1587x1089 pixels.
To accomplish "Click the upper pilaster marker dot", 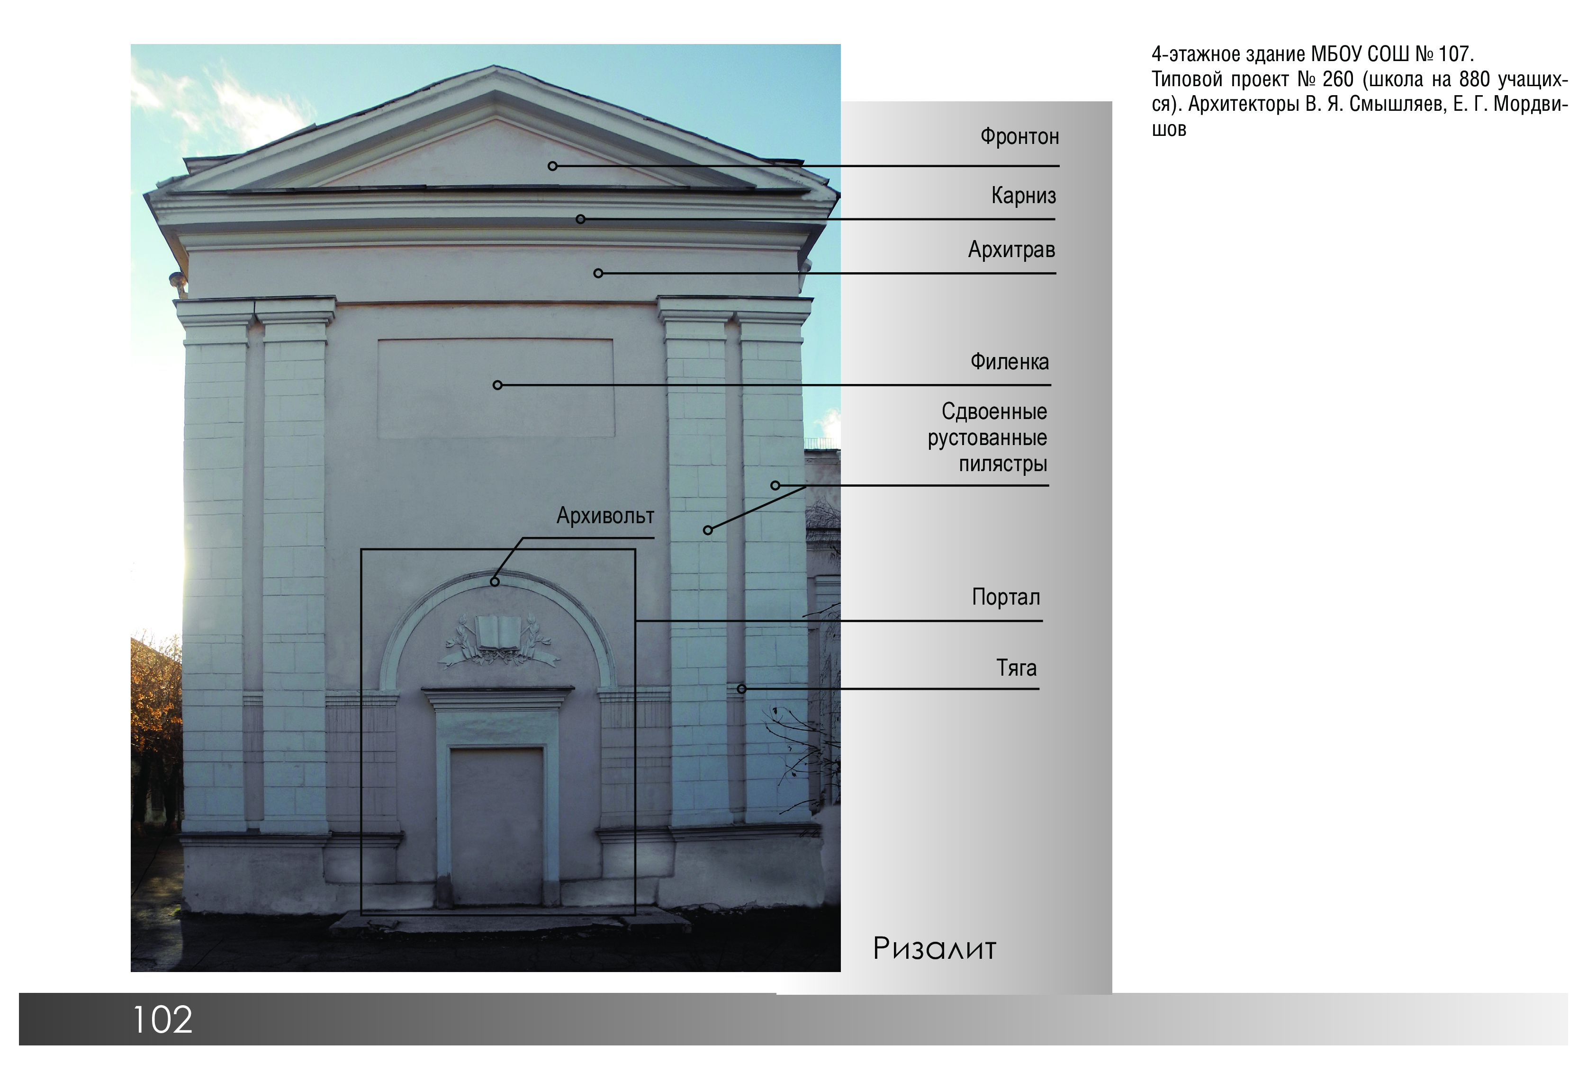I will (x=775, y=486).
